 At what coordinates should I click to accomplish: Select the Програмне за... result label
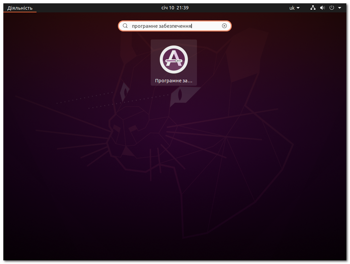(173, 80)
